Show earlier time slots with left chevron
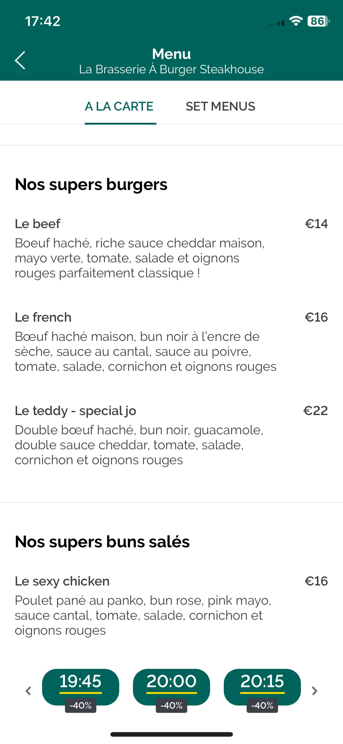This screenshot has width=343, height=744. point(28,691)
